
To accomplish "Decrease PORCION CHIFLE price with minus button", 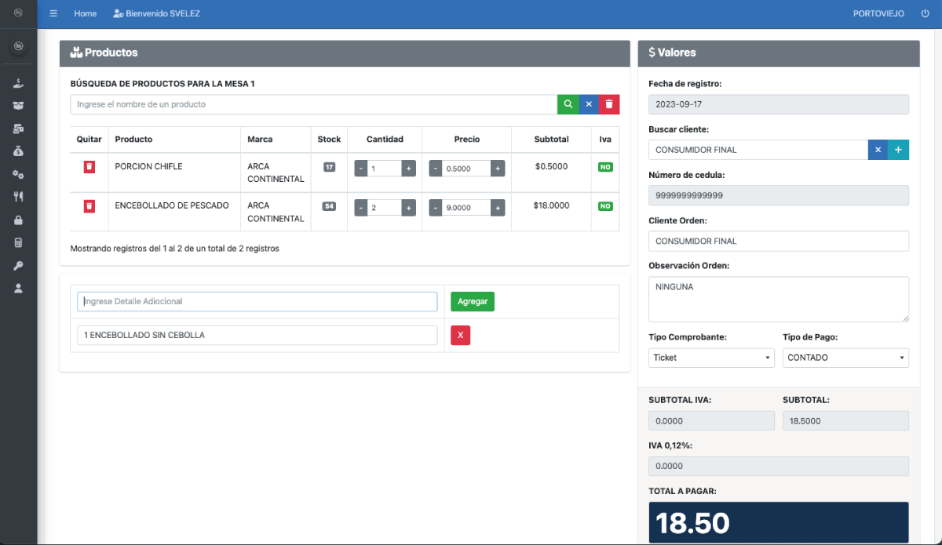I will pos(436,169).
